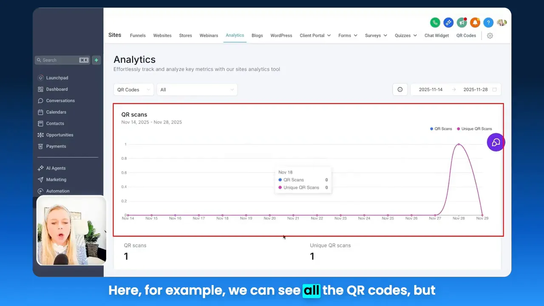
Task: Expand the Quizzes menu
Action: pos(406,36)
